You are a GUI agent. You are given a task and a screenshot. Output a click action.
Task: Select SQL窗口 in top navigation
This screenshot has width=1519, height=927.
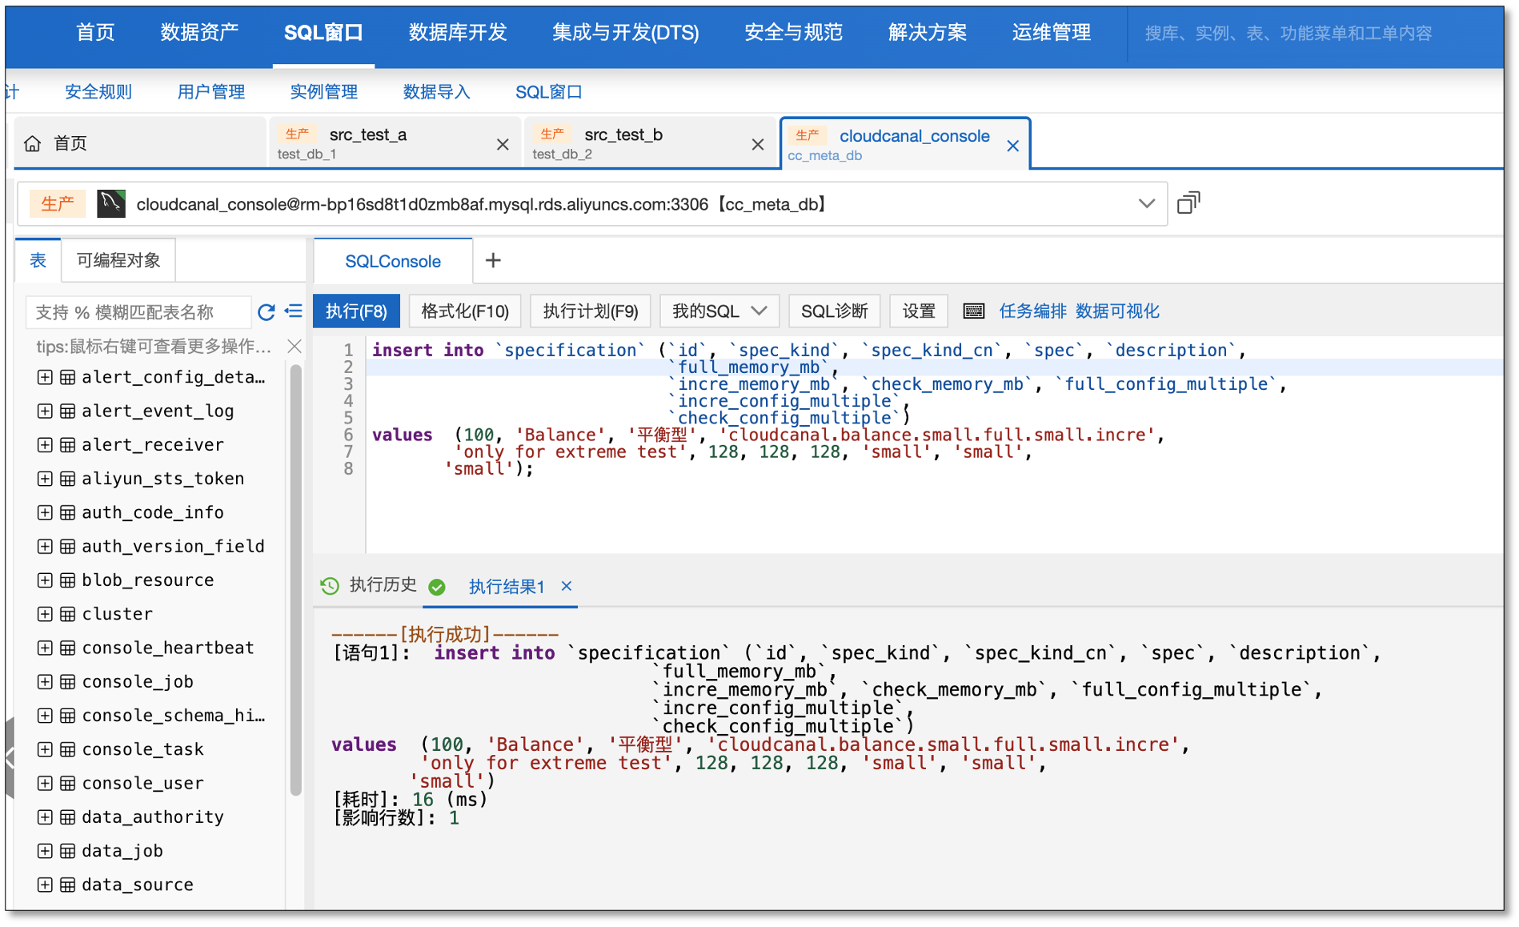click(x=323, y=32)
